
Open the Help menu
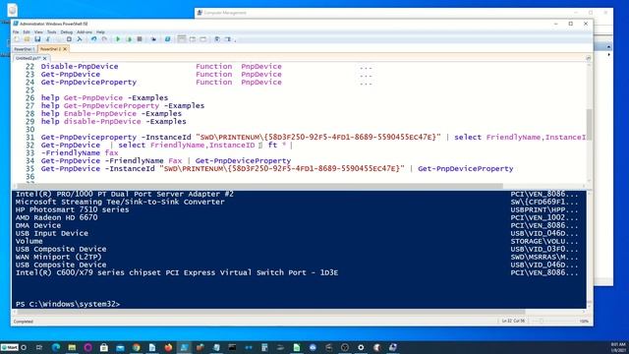click(100, 32)
